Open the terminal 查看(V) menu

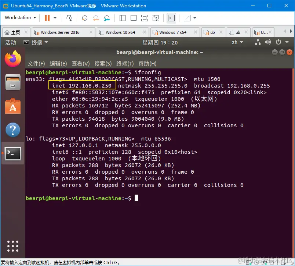tap(80, 64)
